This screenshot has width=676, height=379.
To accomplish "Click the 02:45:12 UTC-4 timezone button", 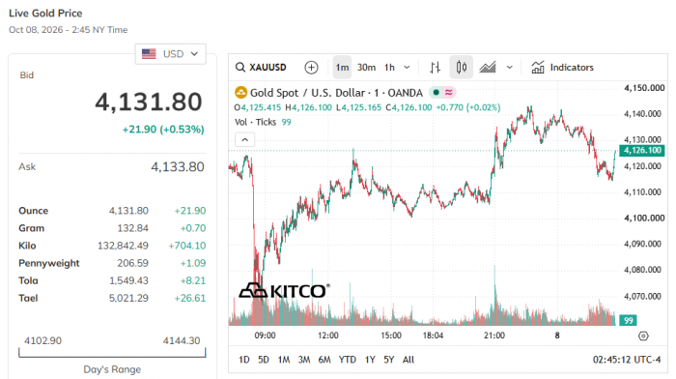I will point(627,360).
